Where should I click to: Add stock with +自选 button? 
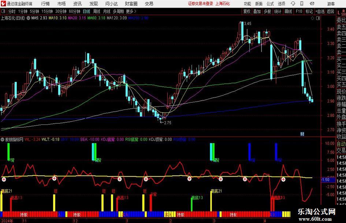pos(320,11)
